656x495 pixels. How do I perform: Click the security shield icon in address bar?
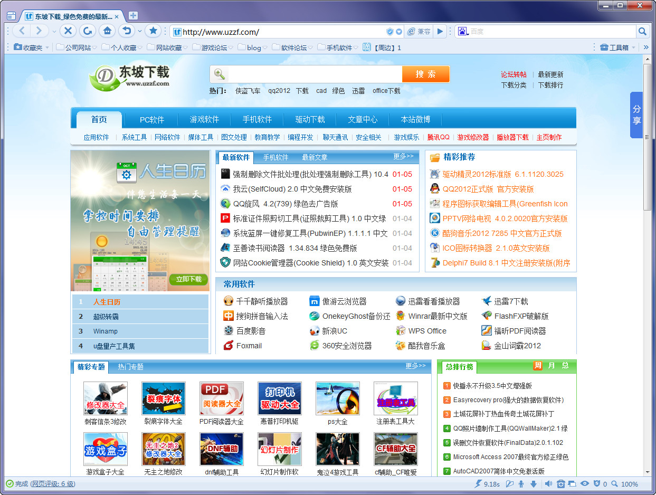tap(390, 32)
